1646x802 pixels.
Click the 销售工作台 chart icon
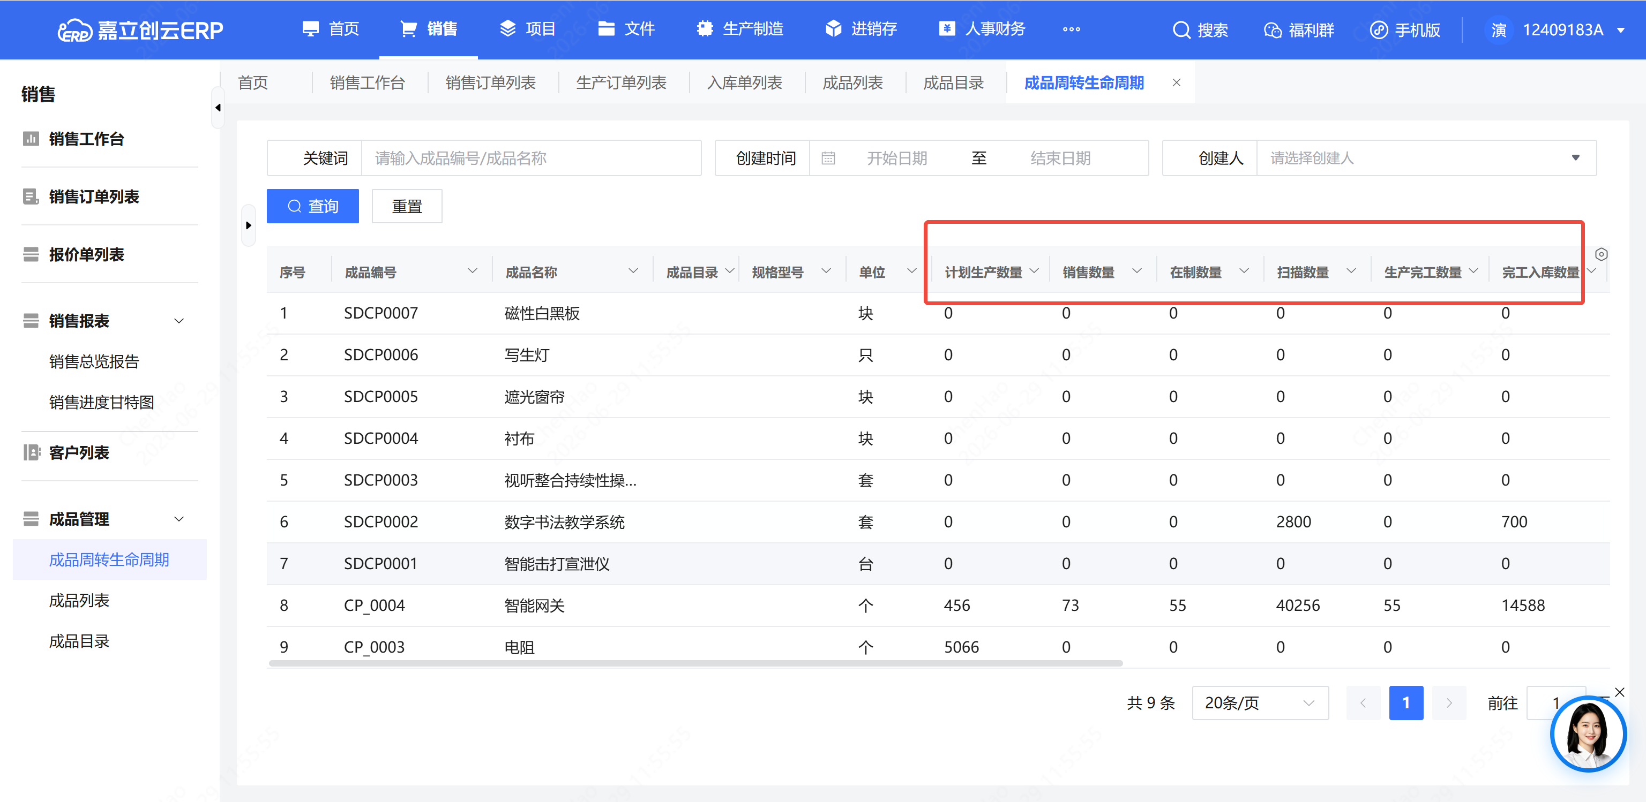point(31,139)
